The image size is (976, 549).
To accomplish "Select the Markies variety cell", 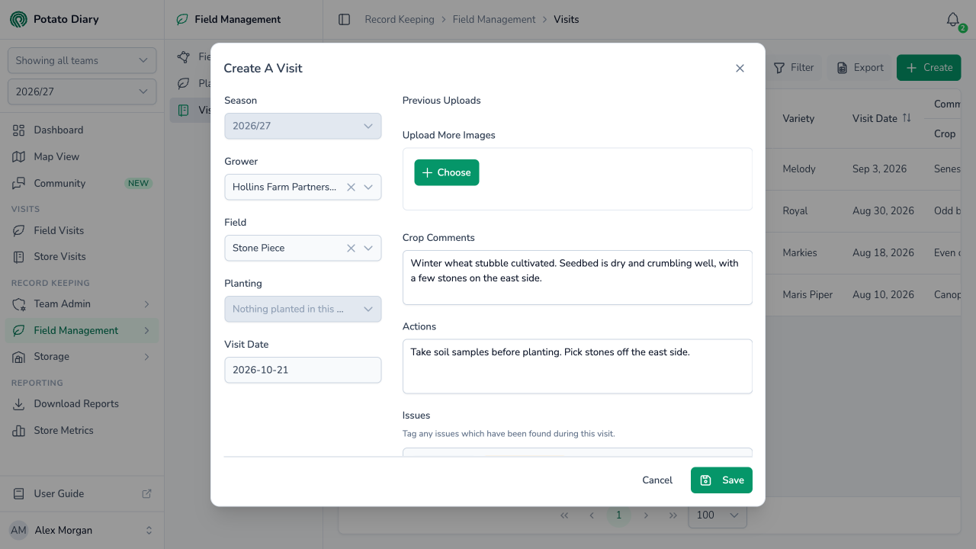I will pos(800,252).
